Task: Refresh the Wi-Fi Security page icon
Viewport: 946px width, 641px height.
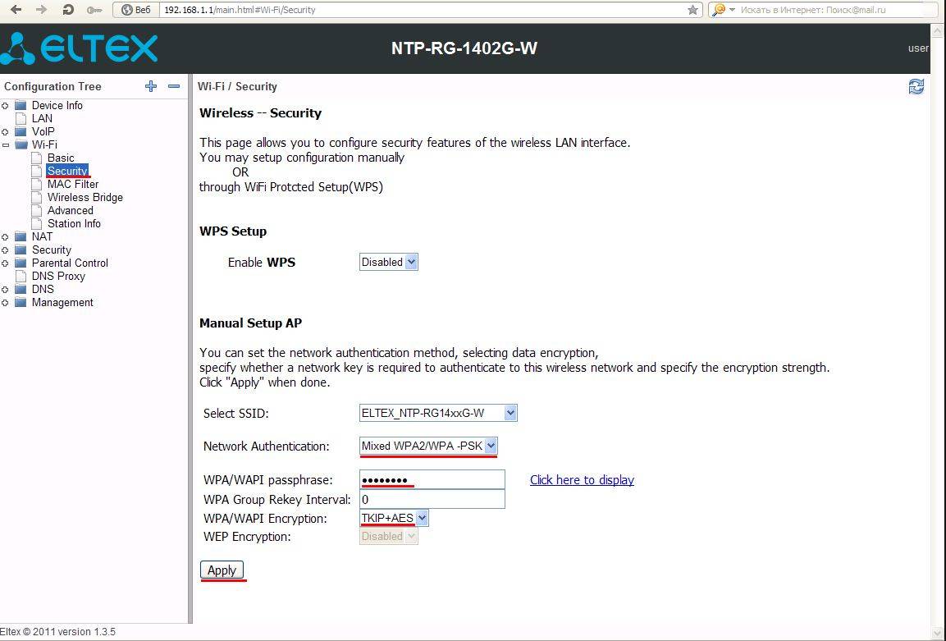Action: [916, 86]
